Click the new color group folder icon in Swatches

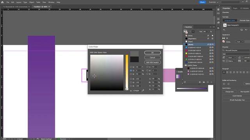tap(204, 82)
